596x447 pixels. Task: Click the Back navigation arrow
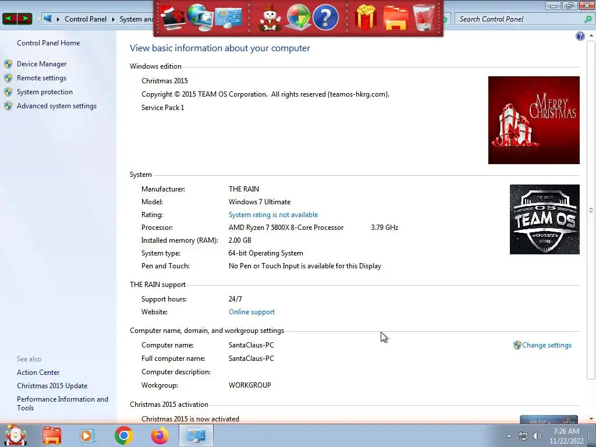point(9,19)
